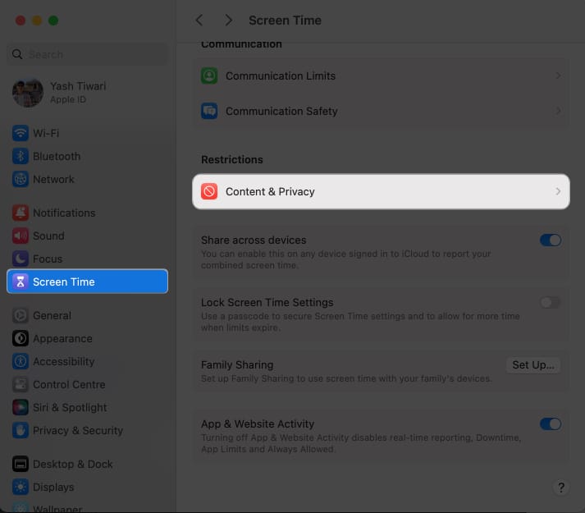
Task: Open Wi-Fi settings pane
Action: tap(87, 133)
